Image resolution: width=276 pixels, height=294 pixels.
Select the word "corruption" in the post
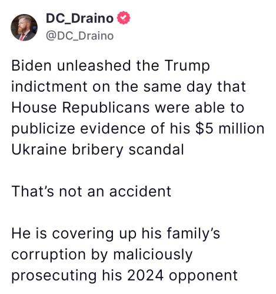tap(48, 255)
